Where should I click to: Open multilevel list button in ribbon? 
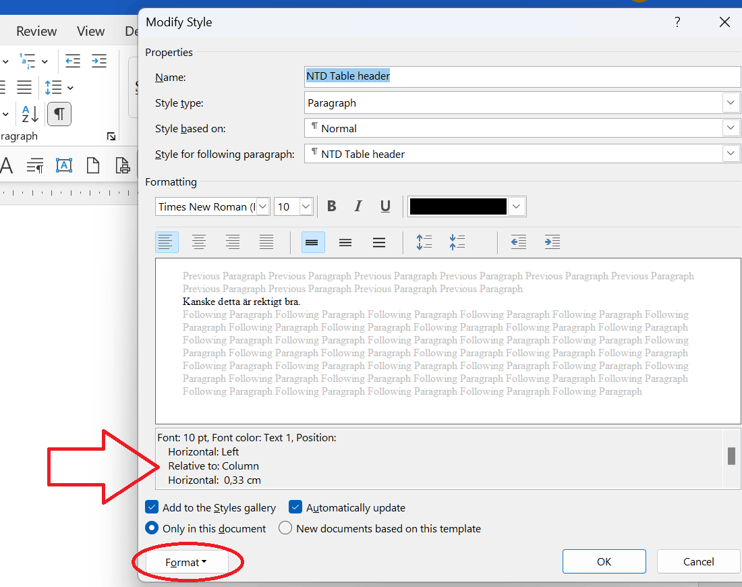click(x=28, y=61)
